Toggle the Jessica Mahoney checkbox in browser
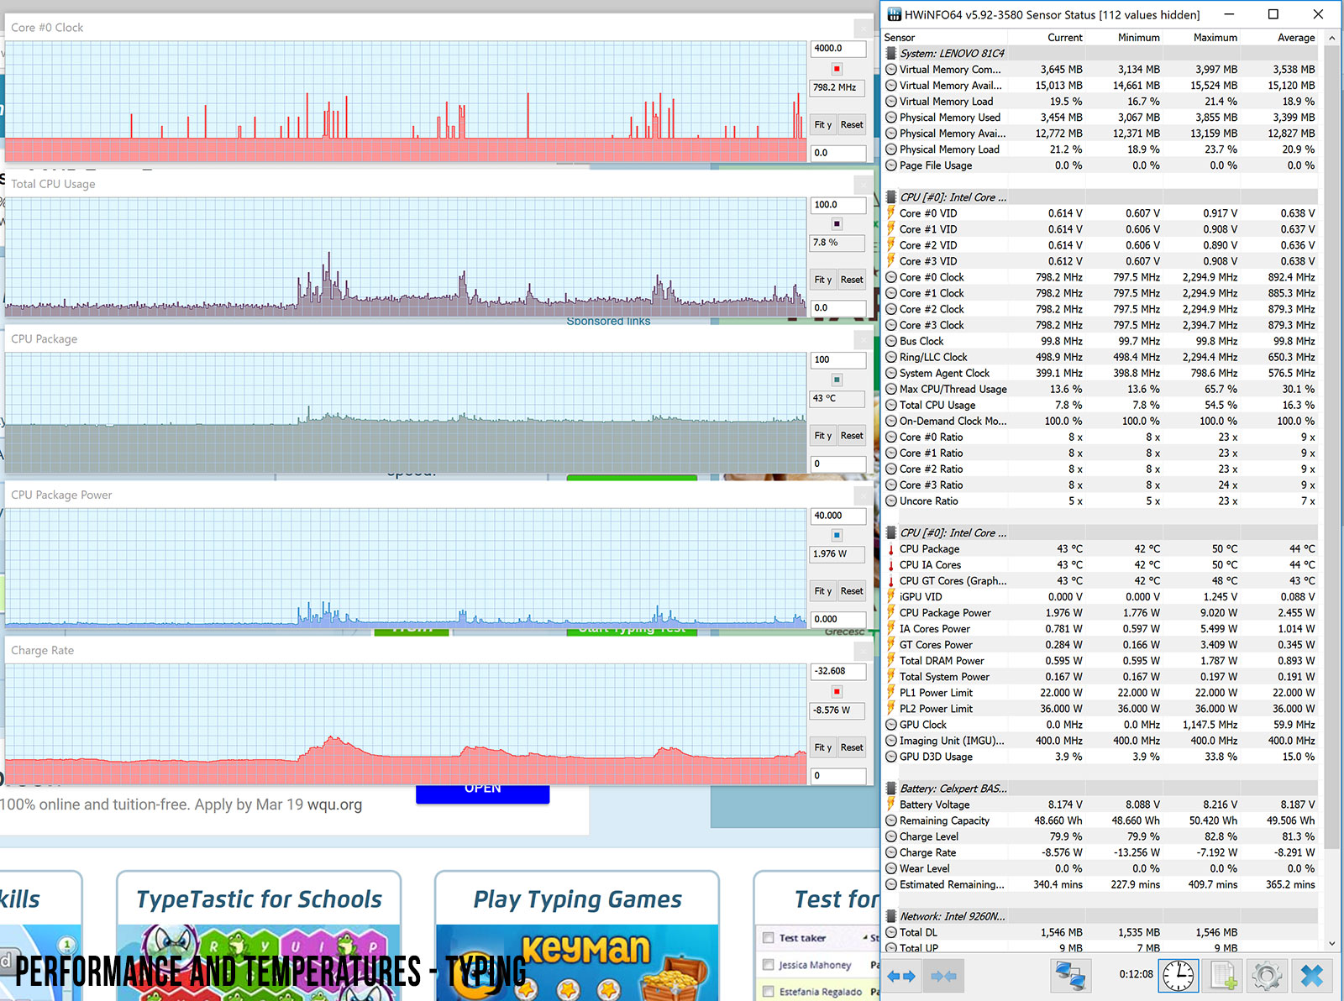1344x1001 pixels. (768, 965)
